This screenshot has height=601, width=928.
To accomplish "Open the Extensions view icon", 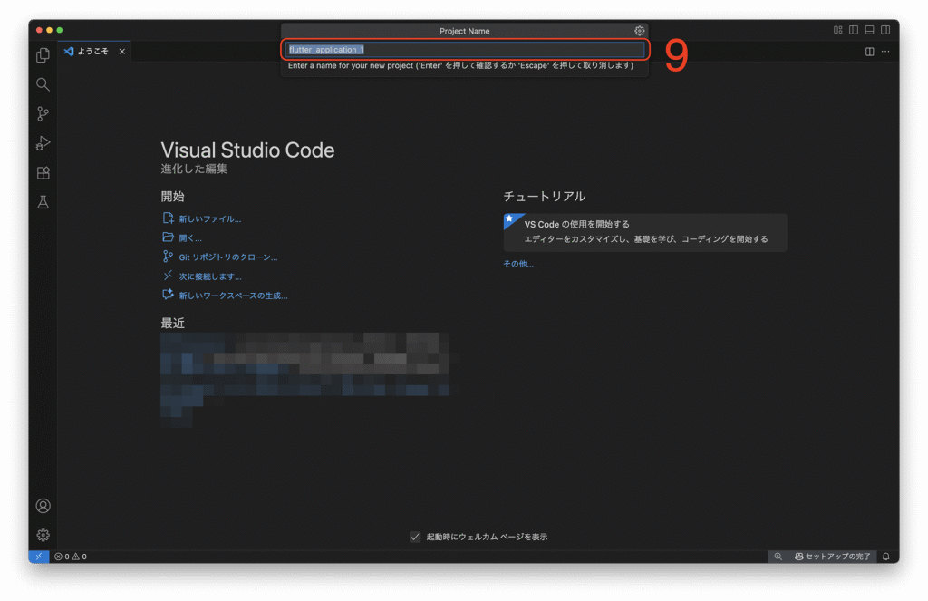I will tap(43, 173).
